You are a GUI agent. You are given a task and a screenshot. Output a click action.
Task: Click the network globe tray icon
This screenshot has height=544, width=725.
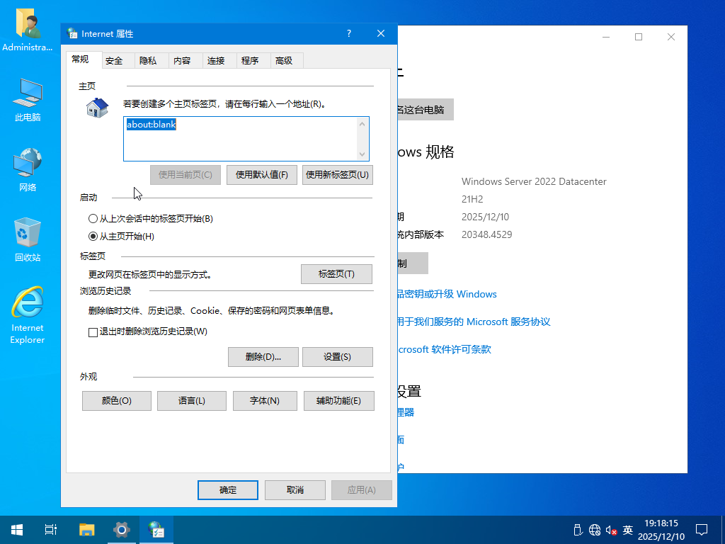(595, 529)
